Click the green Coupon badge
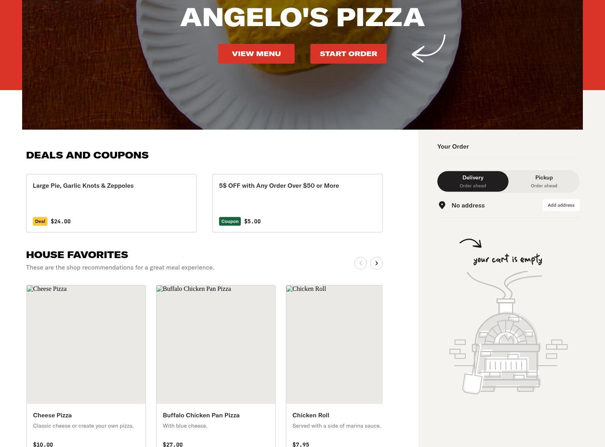Screen dimensions: 605x447 (230, 221)
